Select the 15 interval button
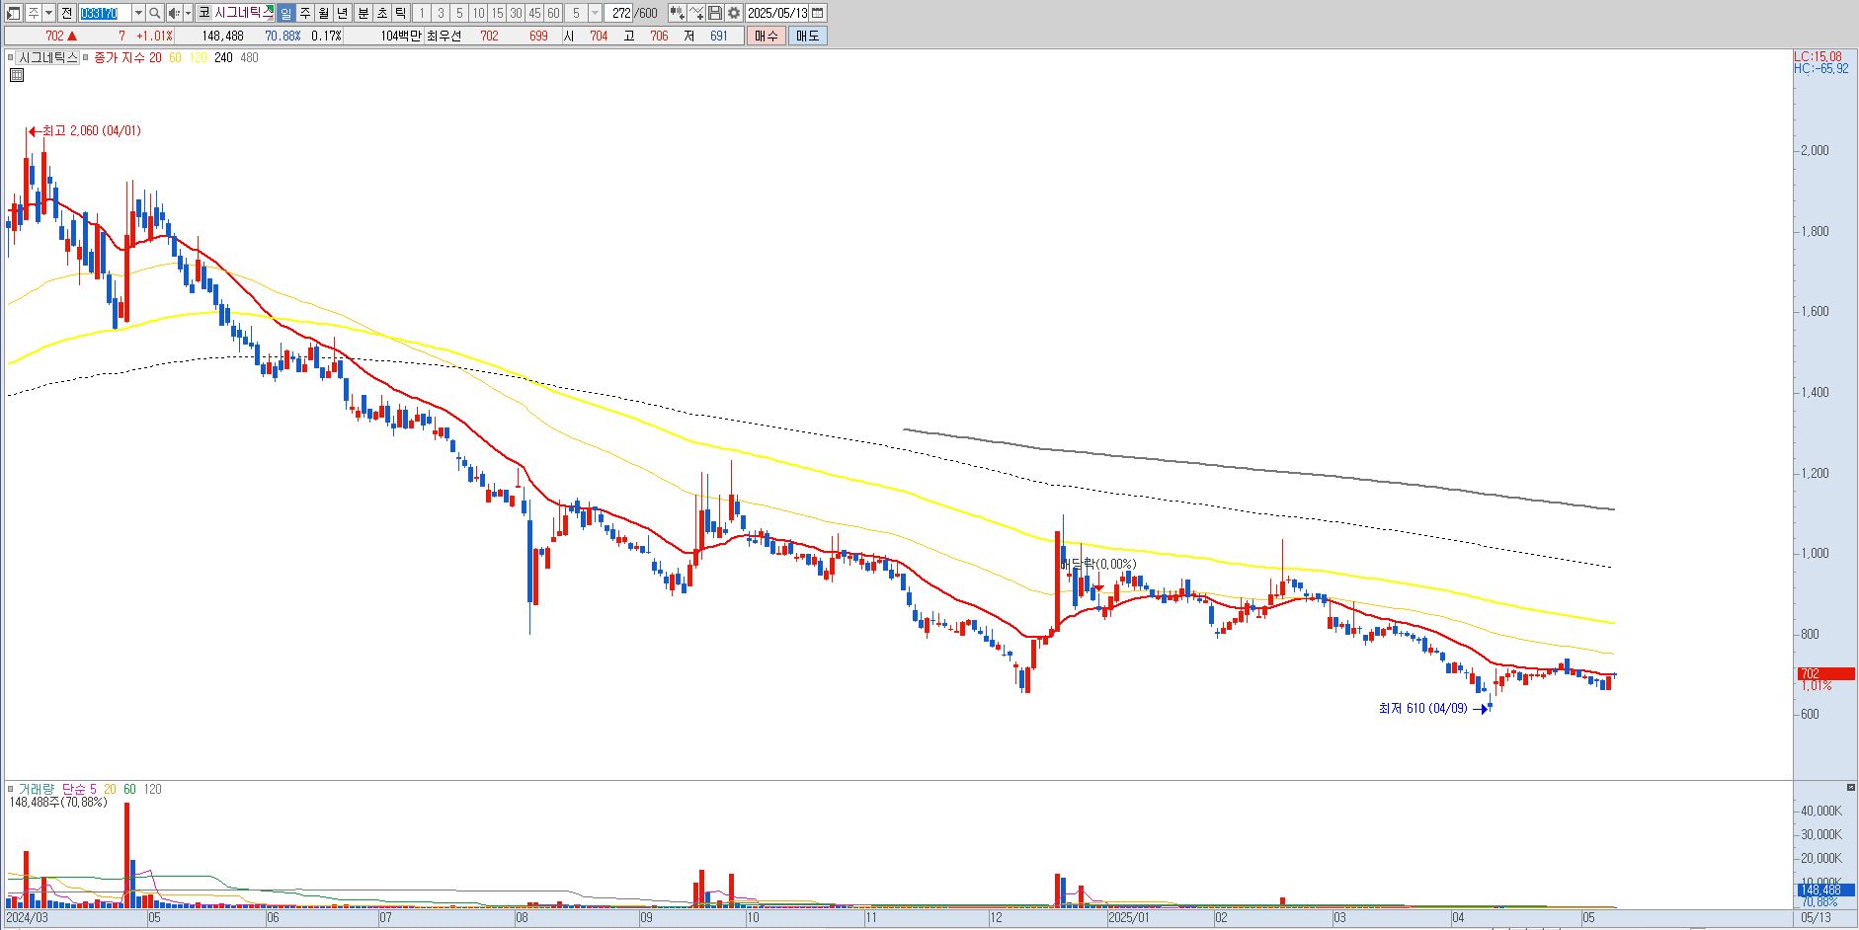Screen dimensions: 1859x930 (497, 13)
